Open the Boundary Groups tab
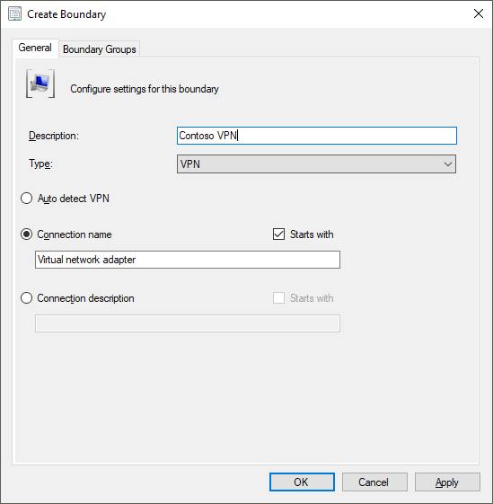This screenshot has height=504, width=493. [x=100, y=49]
